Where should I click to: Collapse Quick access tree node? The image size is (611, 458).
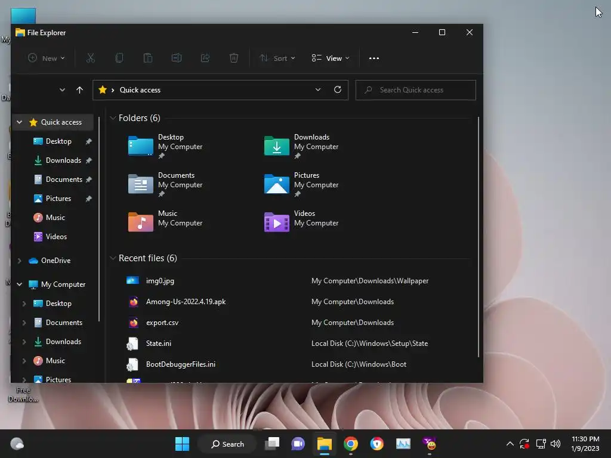pos(20,122)
